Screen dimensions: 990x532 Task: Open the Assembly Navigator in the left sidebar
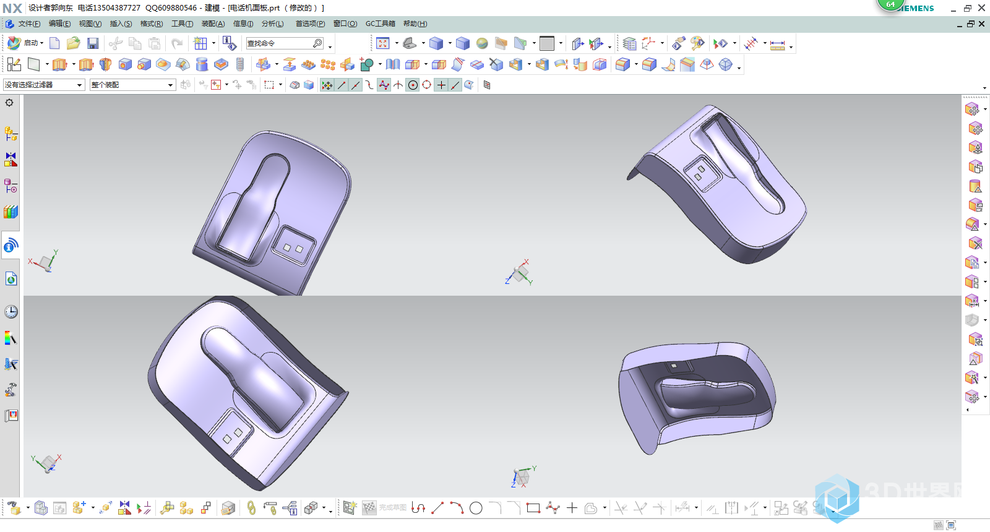click(11, 133)
